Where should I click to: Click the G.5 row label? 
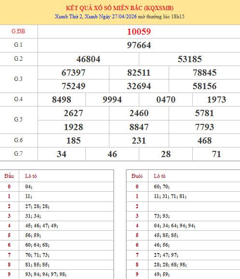coord(18,120)
